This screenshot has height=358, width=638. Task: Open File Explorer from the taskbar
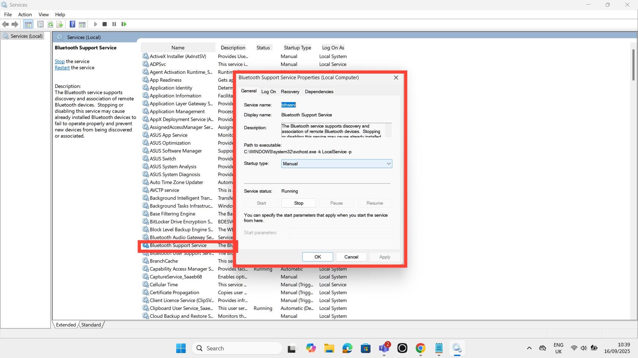point(329,348)
